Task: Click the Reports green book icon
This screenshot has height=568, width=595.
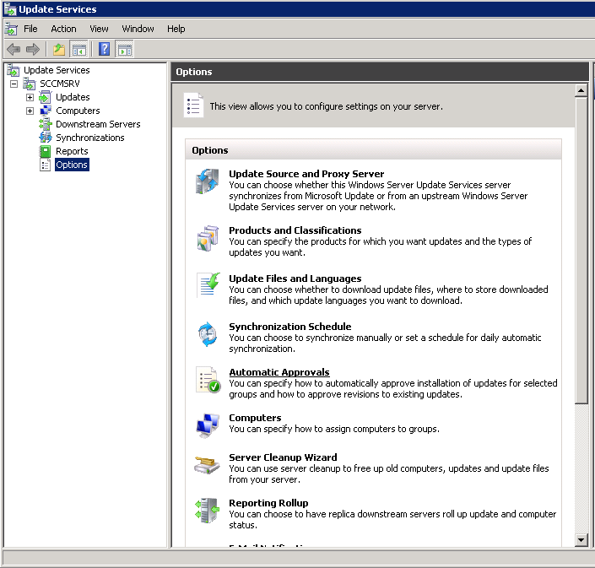Action: point(46,151)
